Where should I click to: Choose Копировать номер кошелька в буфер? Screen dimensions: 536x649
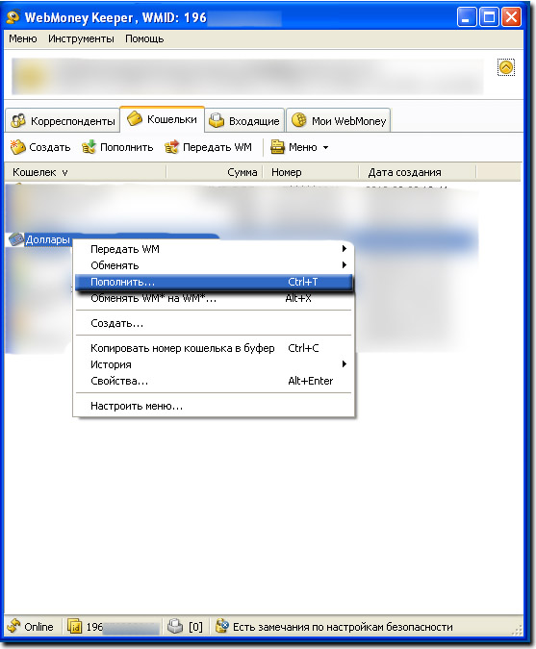(214, 348)
